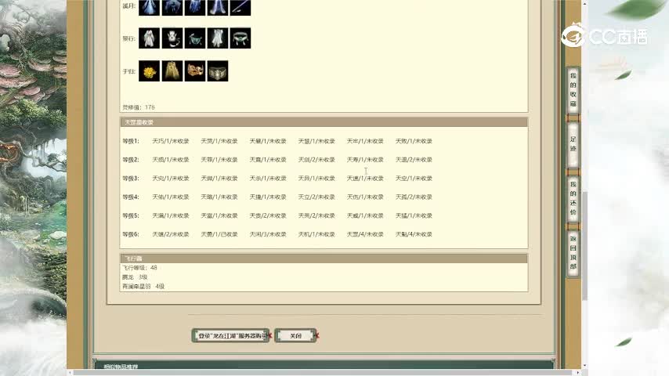Click the page vertical scrollbar thumb
The image size is (669, 376).
[584, 245]
